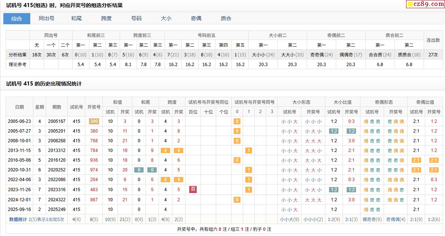Select the date 2005-06-23 cell
The height and width of the screenshot is (236, 445).
(19, 121)
